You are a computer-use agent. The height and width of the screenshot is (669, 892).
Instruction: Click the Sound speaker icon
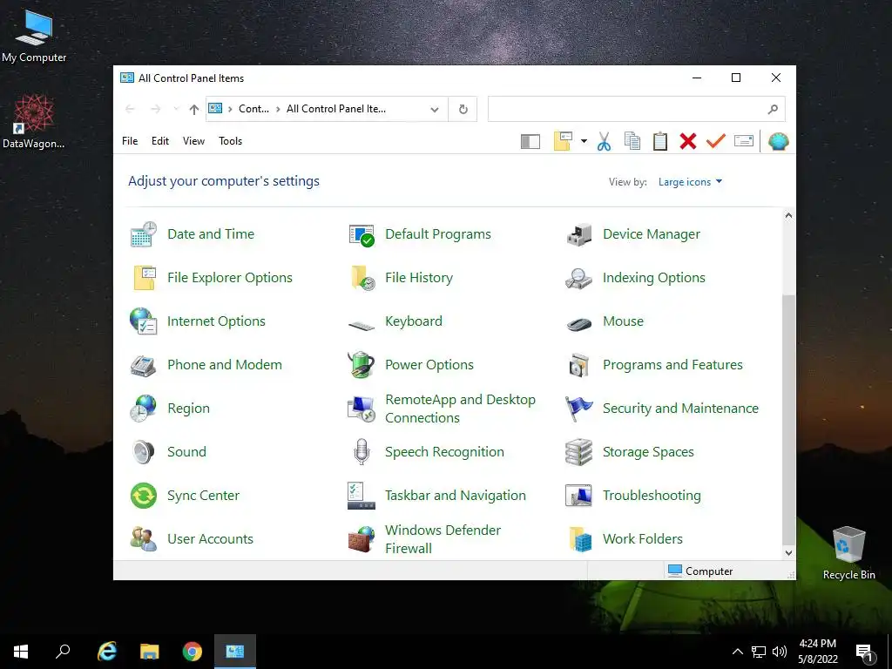click(144, 452)
